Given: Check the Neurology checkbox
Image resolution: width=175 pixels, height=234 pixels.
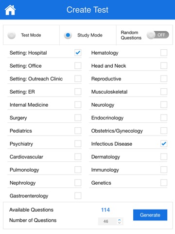Looking at the screenshot, I should point(164,105).
